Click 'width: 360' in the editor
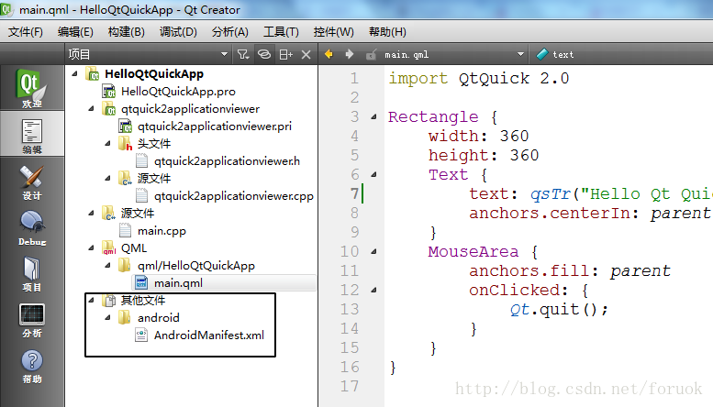Viewport: 713px width, 407px height. [478, 136]
